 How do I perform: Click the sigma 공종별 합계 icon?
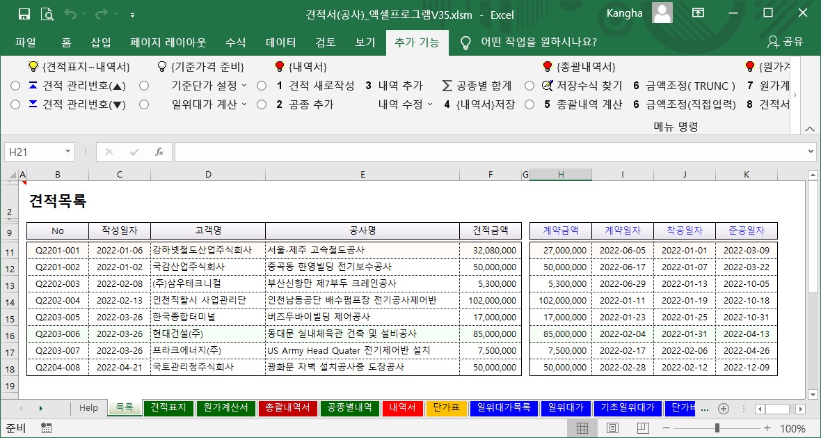tap(447, 86)
